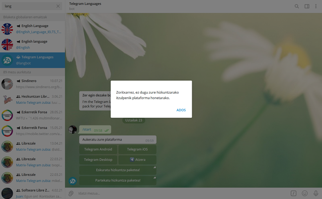Image resolution: width=322 pixels, height=199 pixels.
Task: Click the English Language IELTS channel avatar
Action: [x=7, y=29]
